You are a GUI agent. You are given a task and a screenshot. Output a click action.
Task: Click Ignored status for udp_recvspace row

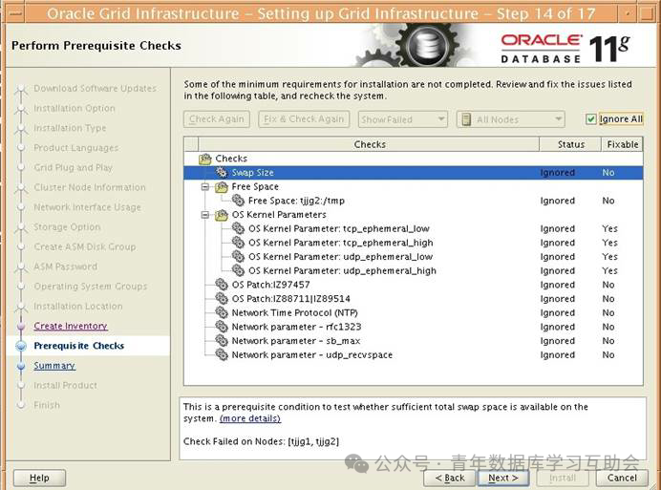pos(557,354)
